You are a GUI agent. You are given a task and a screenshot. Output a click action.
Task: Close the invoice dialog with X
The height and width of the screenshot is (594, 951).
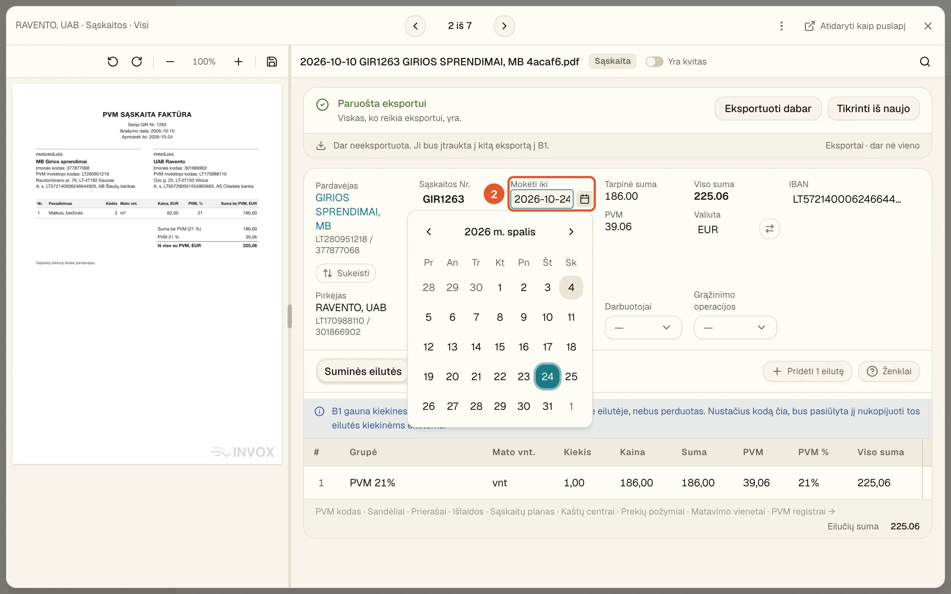[928, 26]
